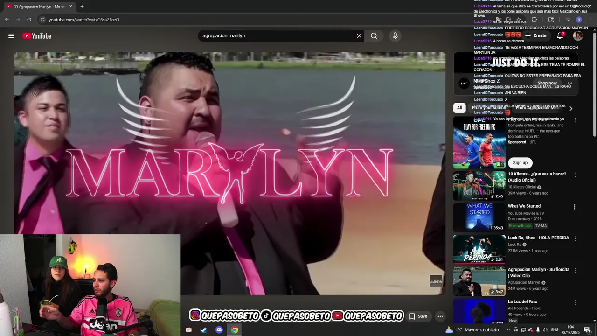597x336 pixels.
Task: Select the From your search chip
Action: pyautogui.click(x=489, y=108)
